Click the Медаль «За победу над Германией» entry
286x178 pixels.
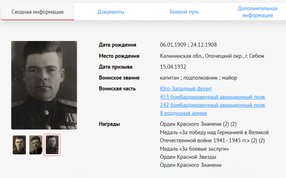click(214, 137)
